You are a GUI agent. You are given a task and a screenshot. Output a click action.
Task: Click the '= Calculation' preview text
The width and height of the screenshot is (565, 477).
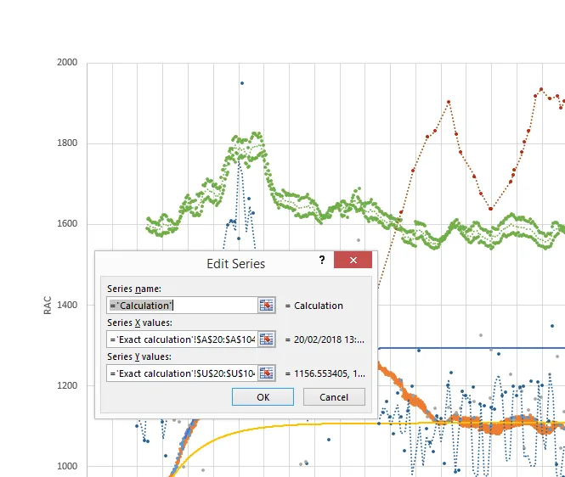(x=314, y=306)
